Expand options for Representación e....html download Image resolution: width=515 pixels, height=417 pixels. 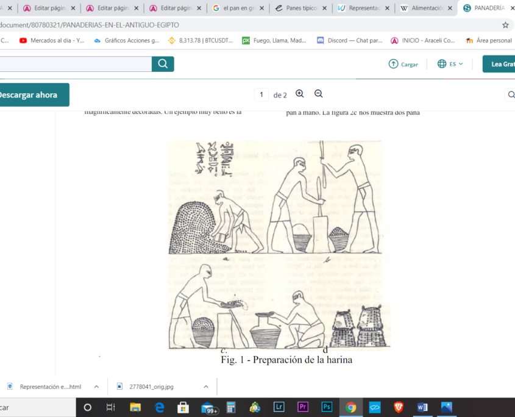coord(96,387)
